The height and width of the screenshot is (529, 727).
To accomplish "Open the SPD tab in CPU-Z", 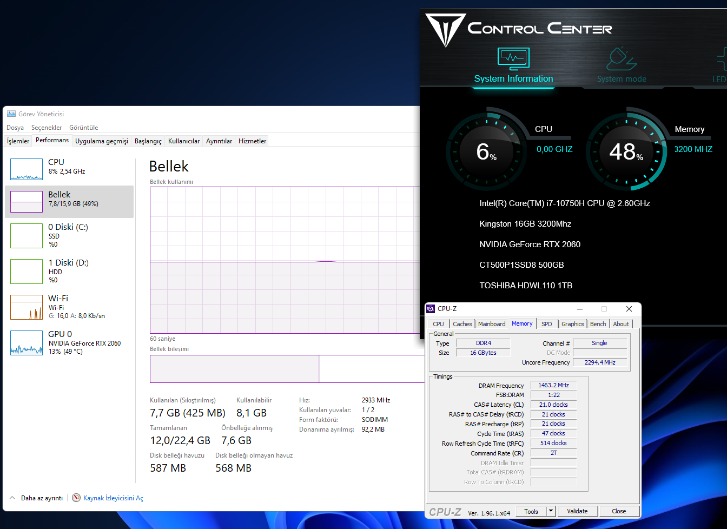I will coord(547,324).
